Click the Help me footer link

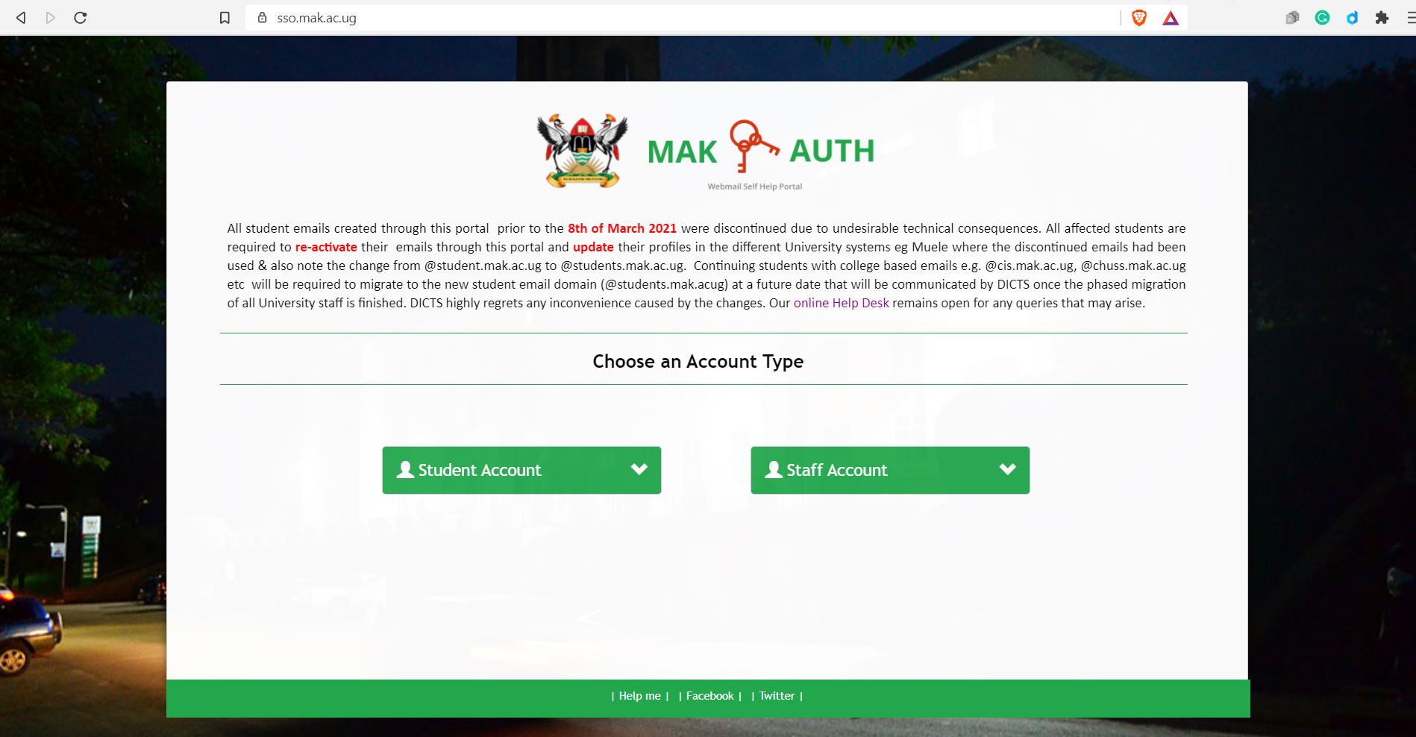[x=639, y=696]
